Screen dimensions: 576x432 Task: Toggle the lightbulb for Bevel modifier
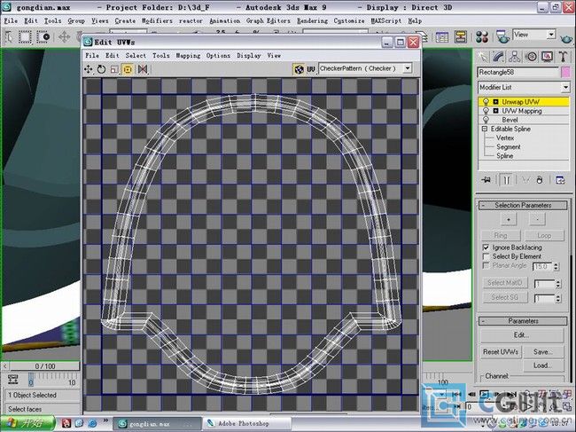[486, 120]
